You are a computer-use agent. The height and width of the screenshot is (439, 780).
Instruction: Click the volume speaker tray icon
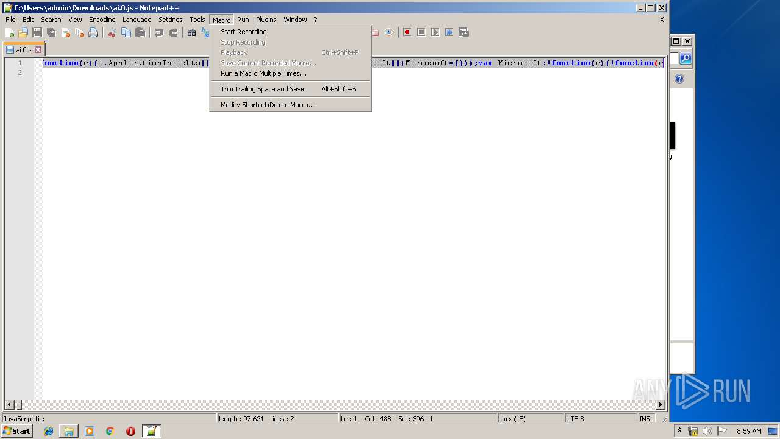707,431
